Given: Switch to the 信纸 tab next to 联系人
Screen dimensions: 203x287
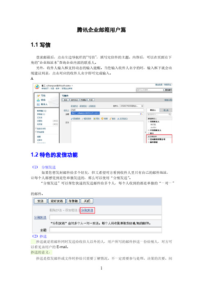Looking at the screenshot, I should pos(166,110).
